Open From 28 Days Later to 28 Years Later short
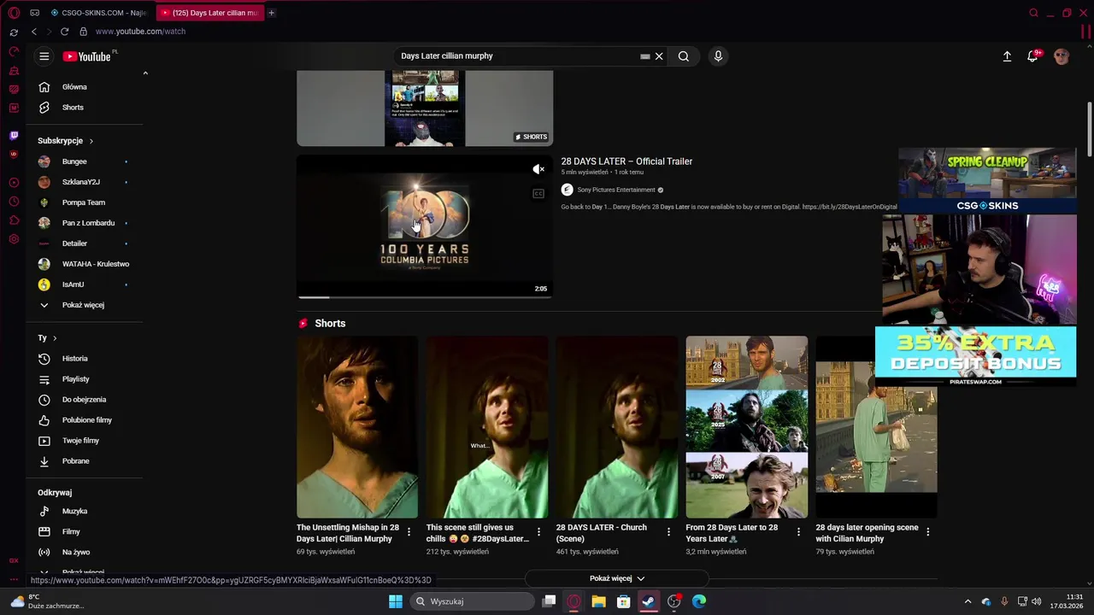This screenshot has height=615, width=1094. pos(747,427)
